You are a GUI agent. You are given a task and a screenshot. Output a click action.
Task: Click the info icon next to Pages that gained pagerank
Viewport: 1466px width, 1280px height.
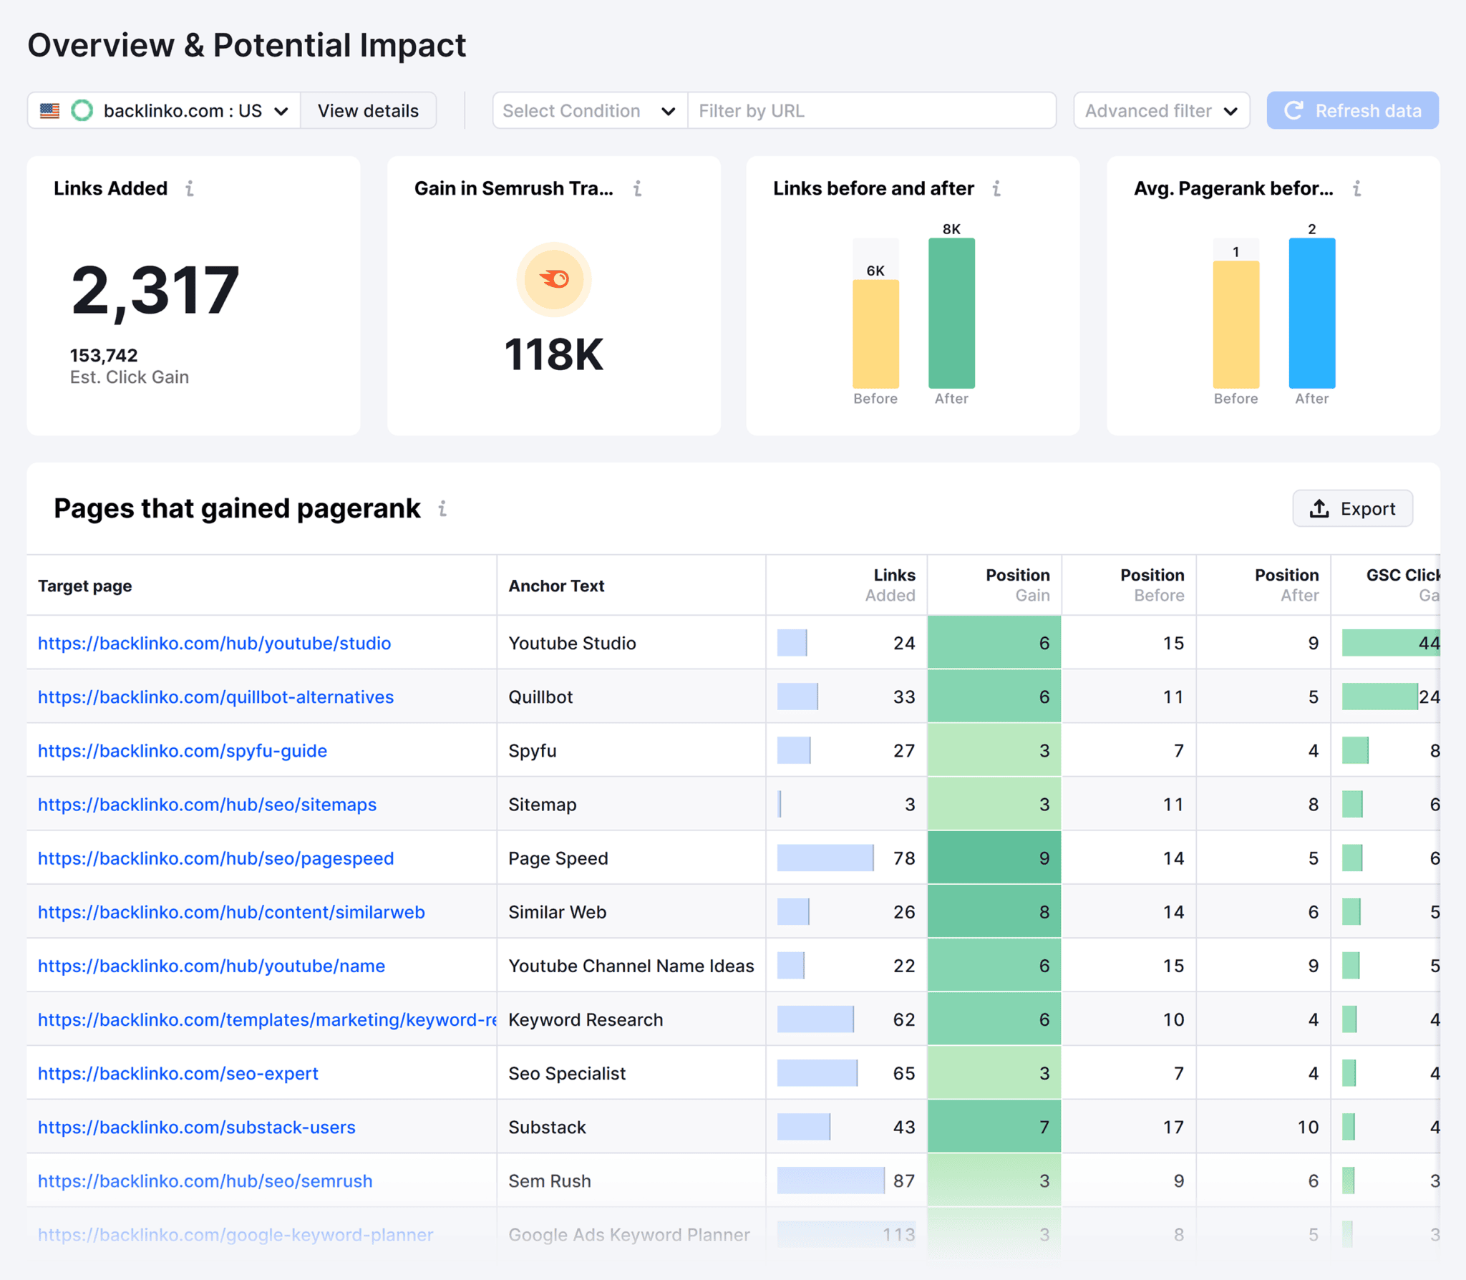pos(442,508)
